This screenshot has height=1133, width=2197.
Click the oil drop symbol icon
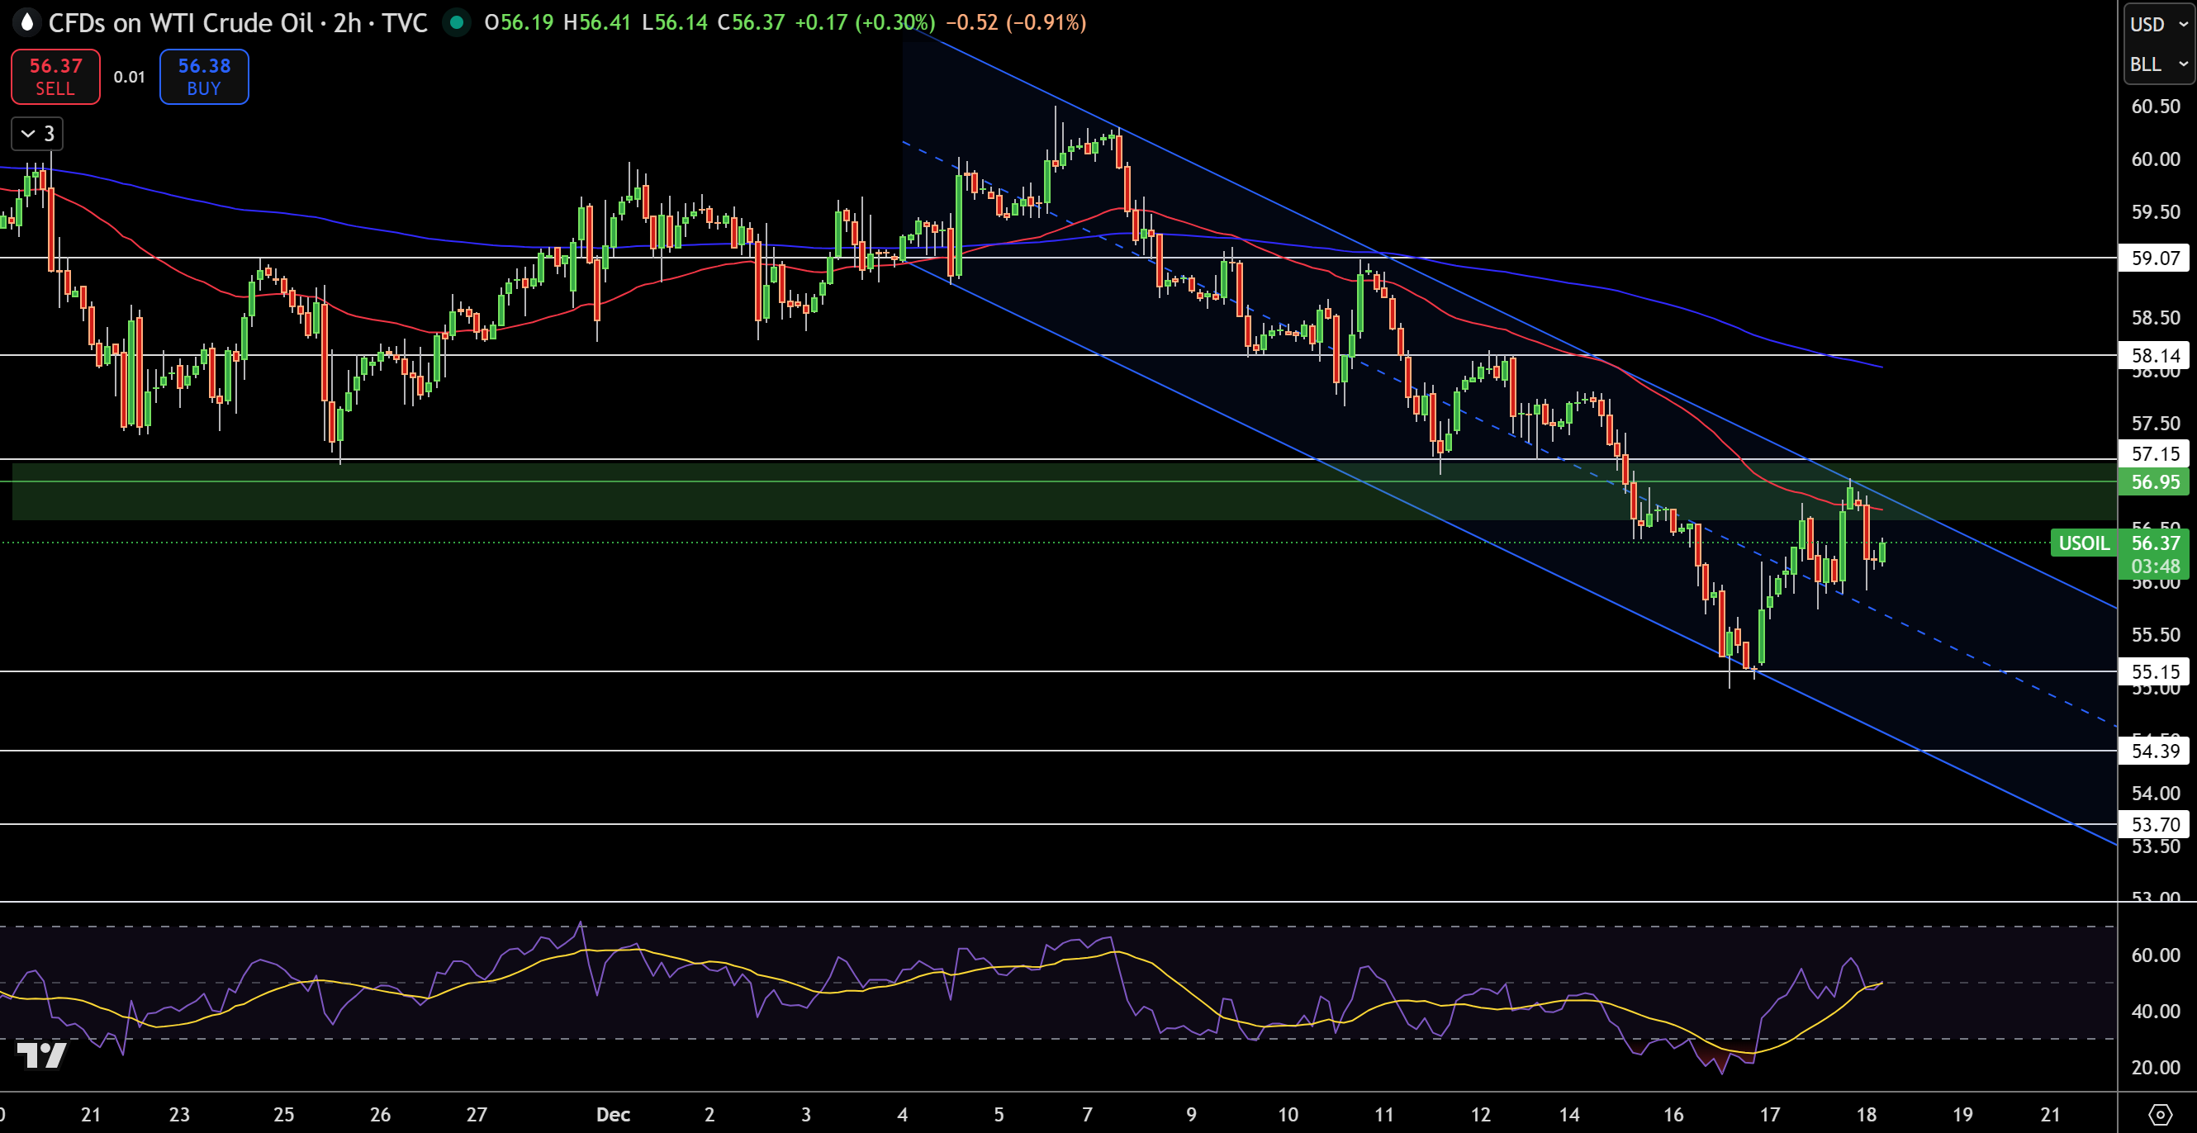tap(26, 22)
